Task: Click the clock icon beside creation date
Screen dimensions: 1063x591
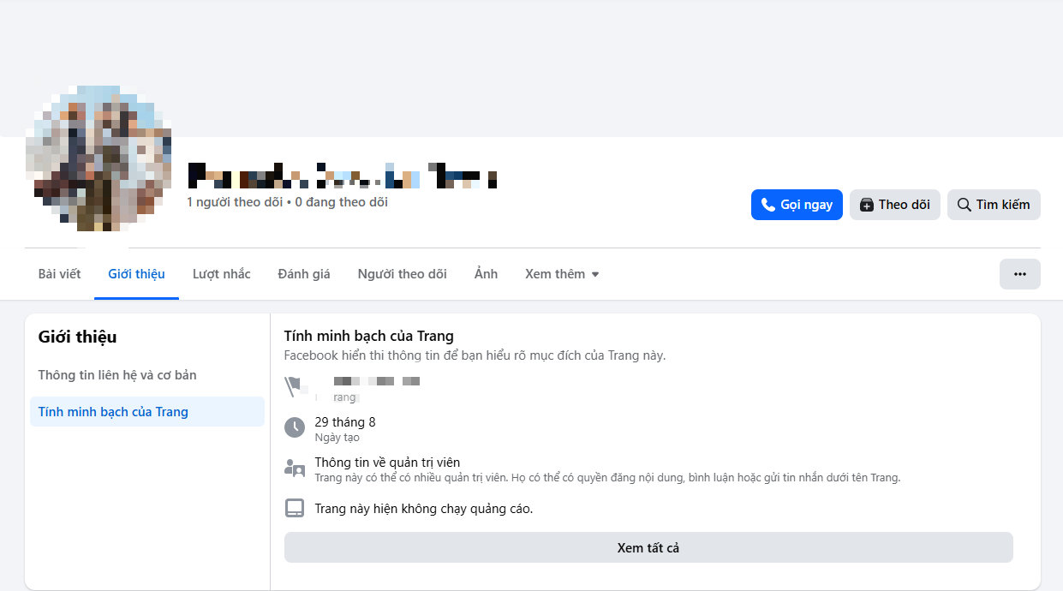Action: pyautogui.click(x=295, y=427)
